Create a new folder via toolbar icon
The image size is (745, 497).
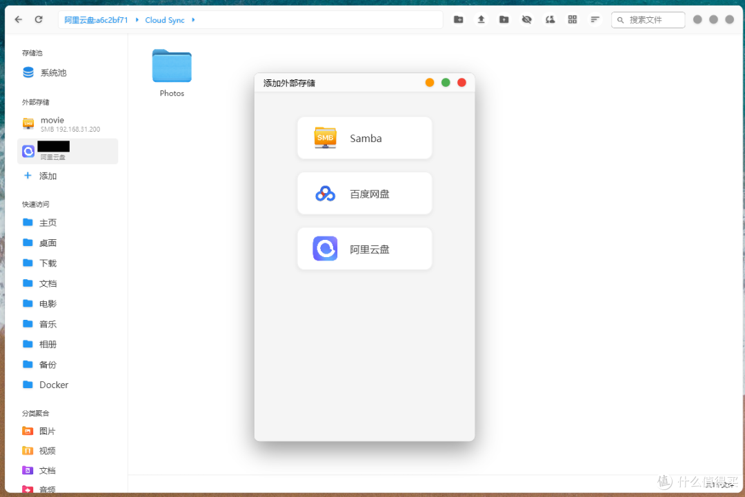pyautogui.click(x=459, y=19)
